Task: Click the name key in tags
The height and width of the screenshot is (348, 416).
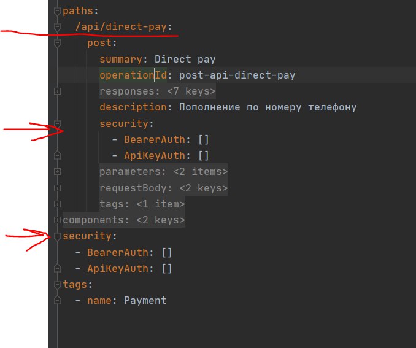Action: [x=99, y=301]
